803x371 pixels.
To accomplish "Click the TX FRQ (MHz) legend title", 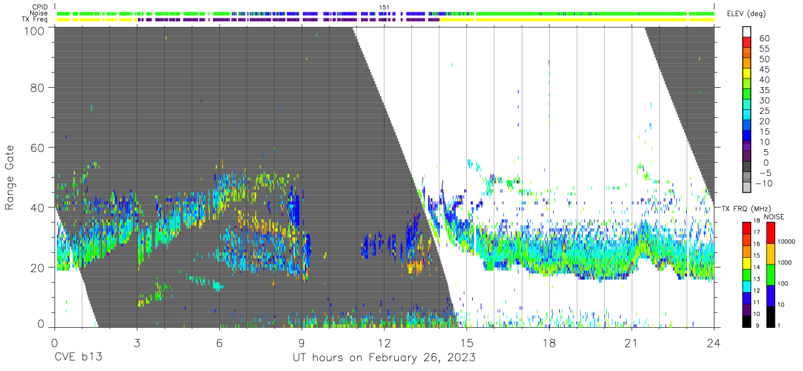I will (x=747, y=208).
